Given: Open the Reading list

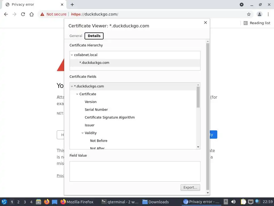Looking at the screenshot, I should point(257,23).
